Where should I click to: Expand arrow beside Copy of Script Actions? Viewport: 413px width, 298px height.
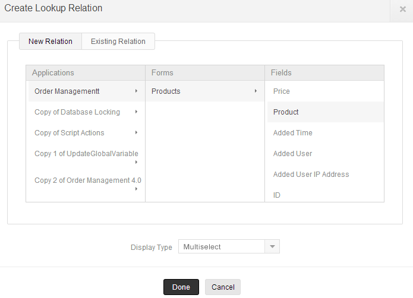tap(136, 133)
